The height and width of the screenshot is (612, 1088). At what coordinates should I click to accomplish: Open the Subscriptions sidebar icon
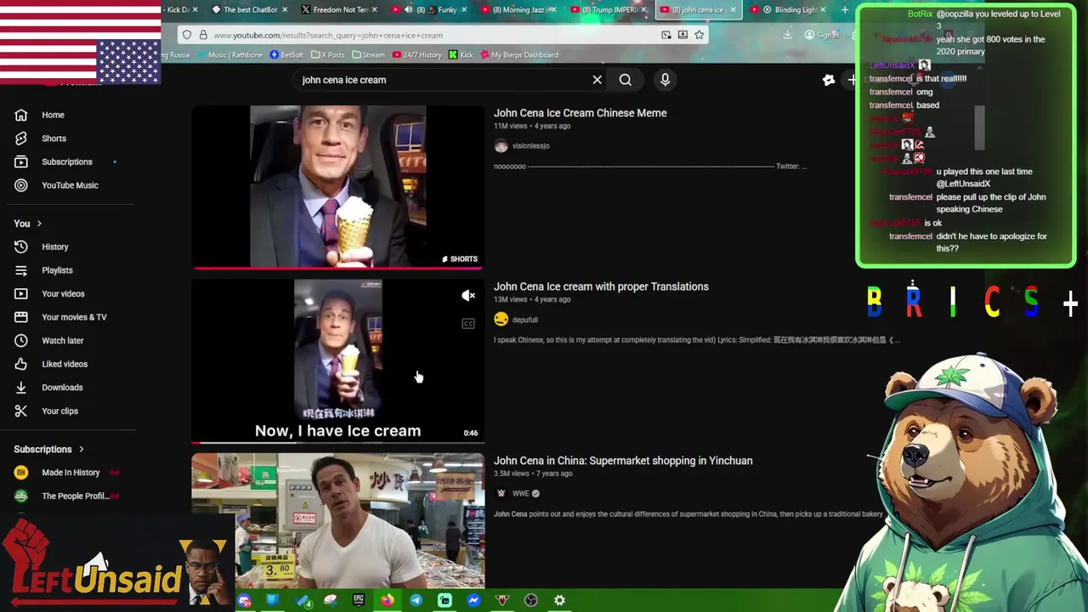(x=21, y=161)
